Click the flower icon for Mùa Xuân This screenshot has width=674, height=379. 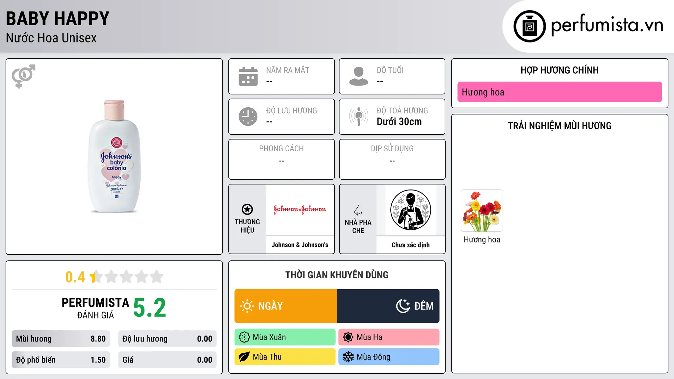pos(244,337)
